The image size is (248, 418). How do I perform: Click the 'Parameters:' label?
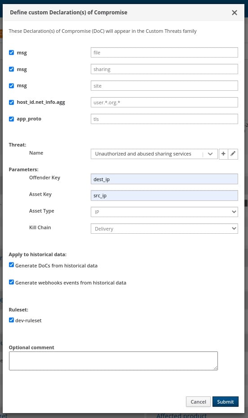23,169
